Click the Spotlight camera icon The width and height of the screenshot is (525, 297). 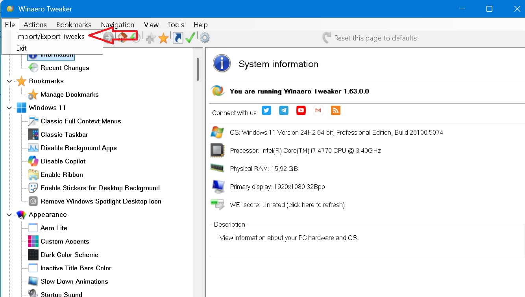[x=33, y=201]
